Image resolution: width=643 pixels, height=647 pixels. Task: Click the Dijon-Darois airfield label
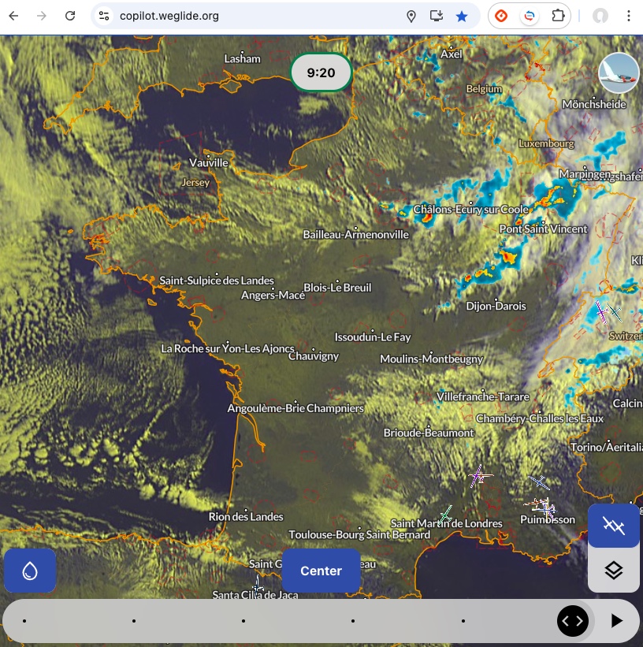[x=495, y=306]
